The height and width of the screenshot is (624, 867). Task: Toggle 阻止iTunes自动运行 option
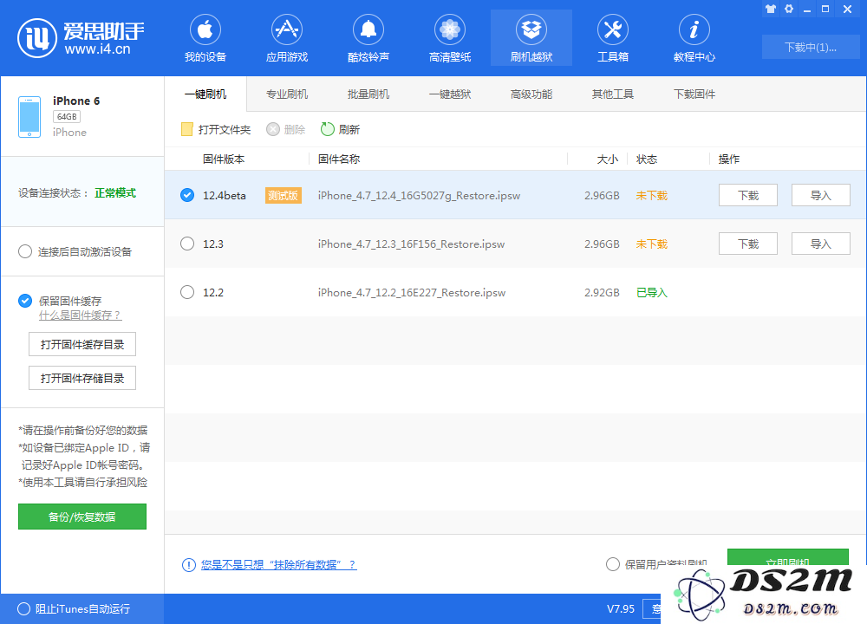[23, 608]
